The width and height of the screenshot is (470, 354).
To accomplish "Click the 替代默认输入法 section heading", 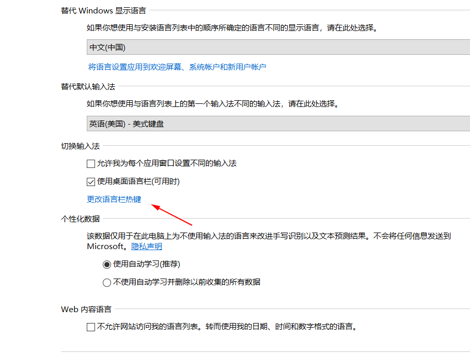I will pos(88,87).
